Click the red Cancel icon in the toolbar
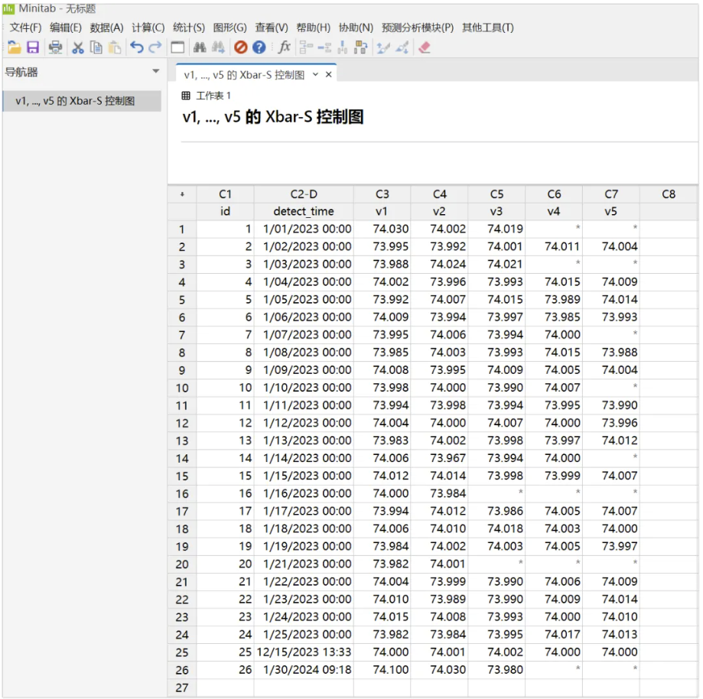Image resolution: width=703 pixels, height=699 pixels. pos(240,47)
